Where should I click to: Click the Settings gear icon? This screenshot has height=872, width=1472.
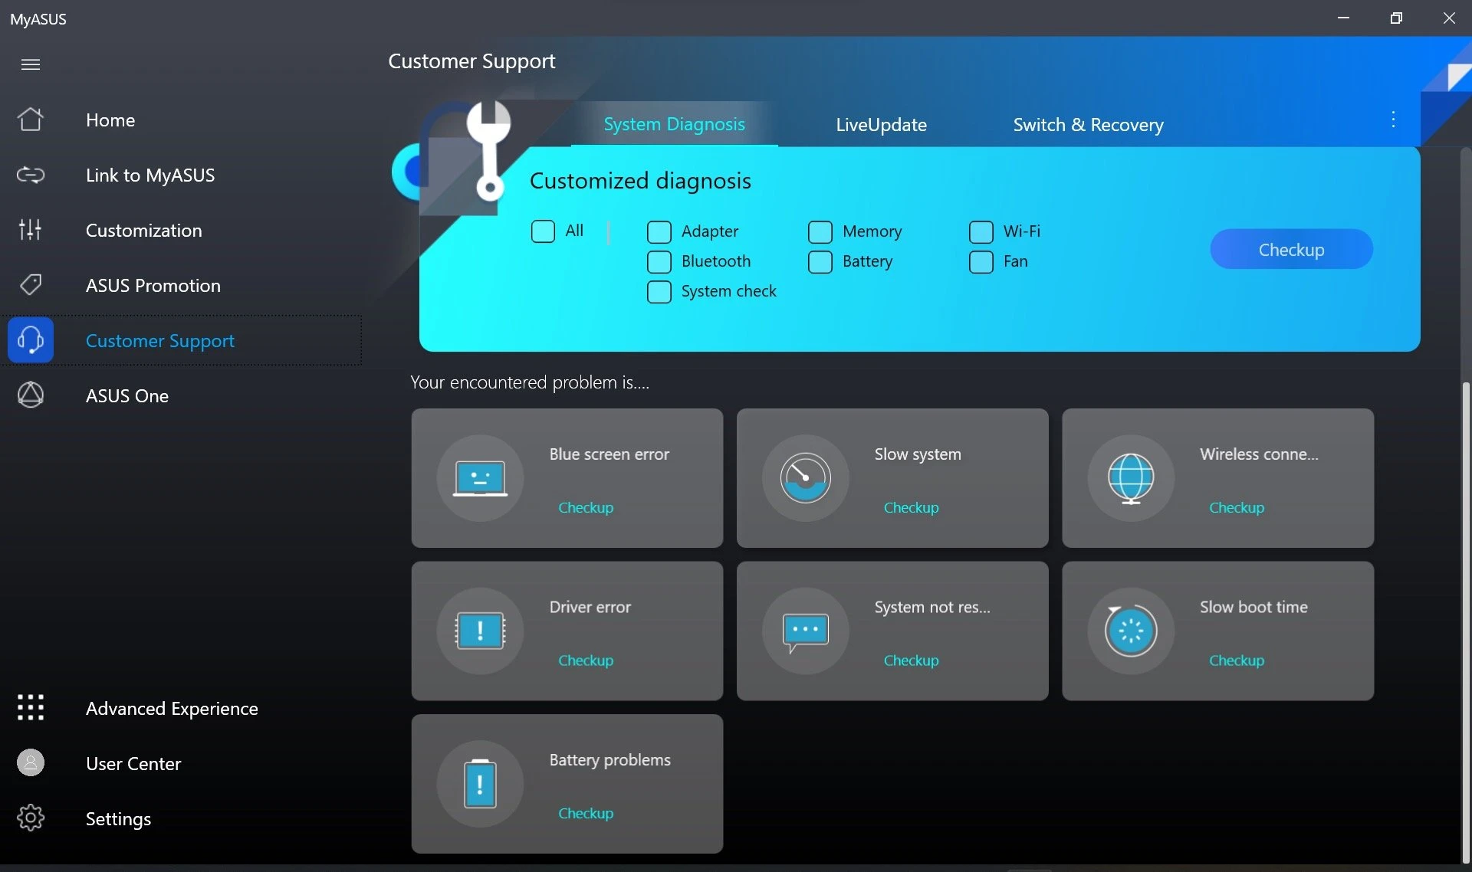(31, 818)
